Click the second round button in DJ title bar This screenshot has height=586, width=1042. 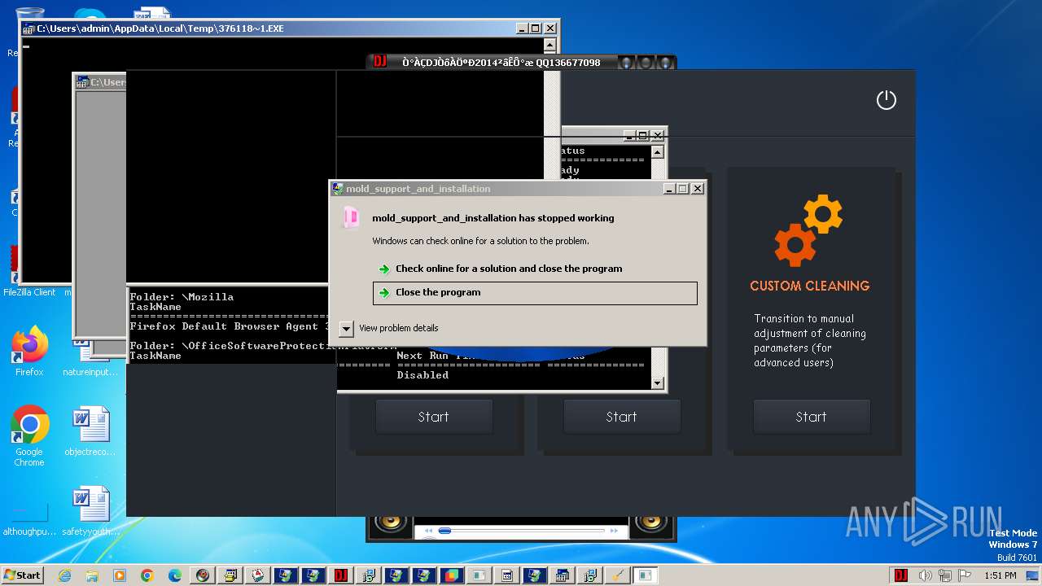coord(646,62)
